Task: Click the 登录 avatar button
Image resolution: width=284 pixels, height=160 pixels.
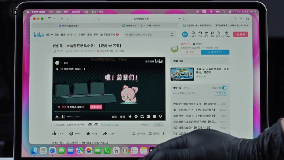Action: tap(185, 34)
